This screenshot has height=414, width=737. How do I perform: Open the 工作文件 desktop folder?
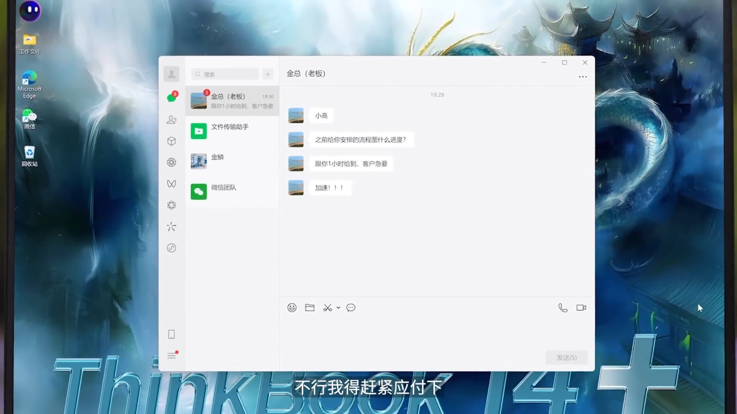coord(29,45)
